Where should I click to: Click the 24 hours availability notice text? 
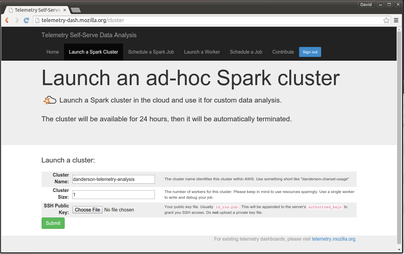coord(167,119)
